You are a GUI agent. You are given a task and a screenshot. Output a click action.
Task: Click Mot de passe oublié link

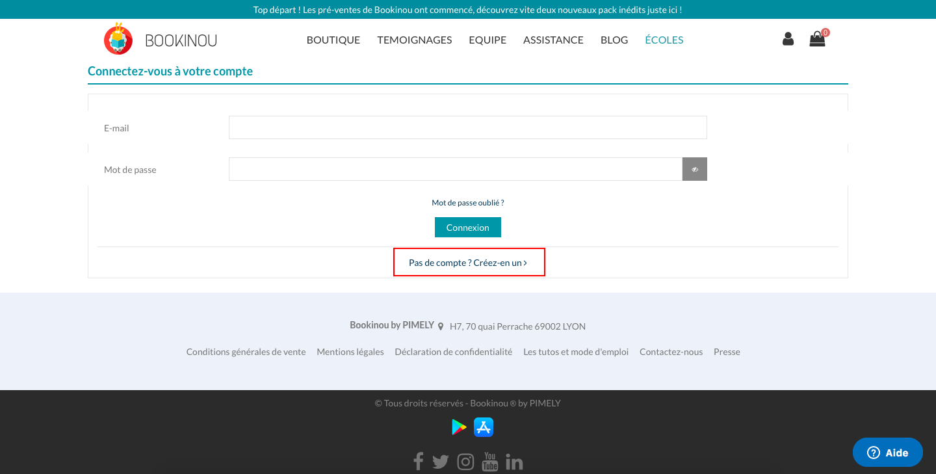coord(468,203)
